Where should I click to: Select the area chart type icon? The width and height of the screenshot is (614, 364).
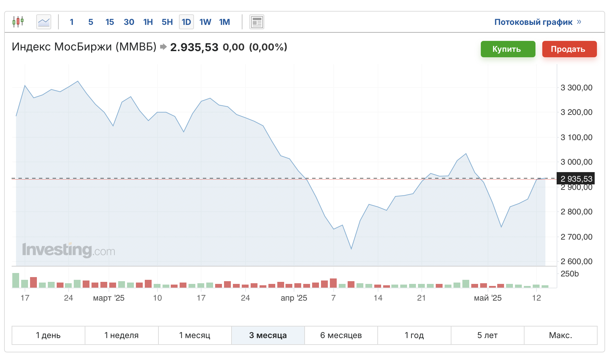[44, 22]
